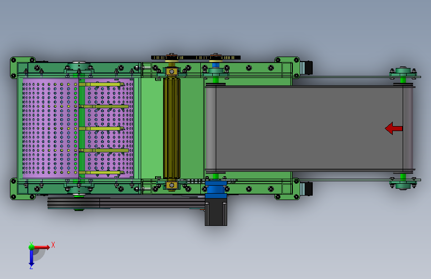Select the small blue shaft segment under the timing belt
The height and width of the screenshot is (279, 431).
tap(216, 66)
